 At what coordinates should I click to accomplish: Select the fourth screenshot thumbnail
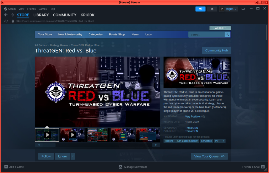click(123, 135)
